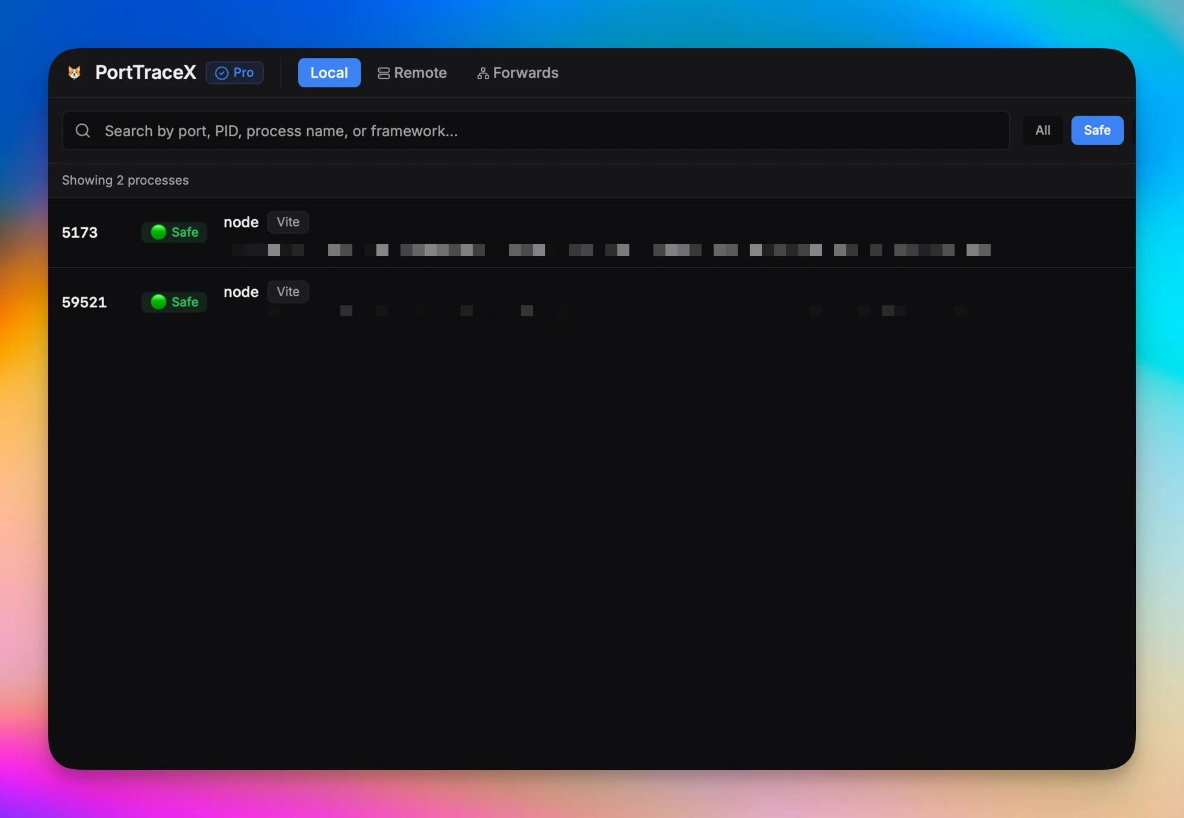The height and width of the screenshot is (818, 1184).
Task: Click the Vite badge on port 59521
Action: (287, 292)
